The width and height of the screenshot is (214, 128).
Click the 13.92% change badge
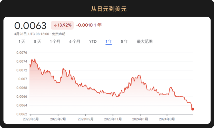[x=62, y=25]
